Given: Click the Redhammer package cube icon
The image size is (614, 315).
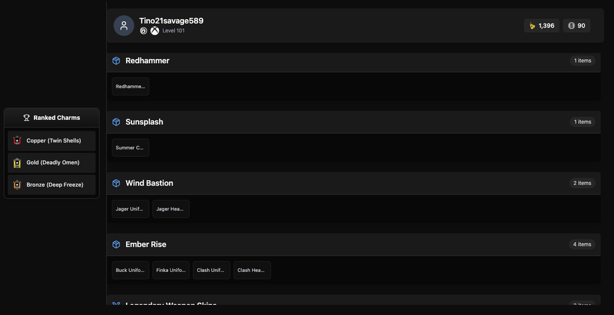Looking at the screenshot, I should click(x=116, y=61).
